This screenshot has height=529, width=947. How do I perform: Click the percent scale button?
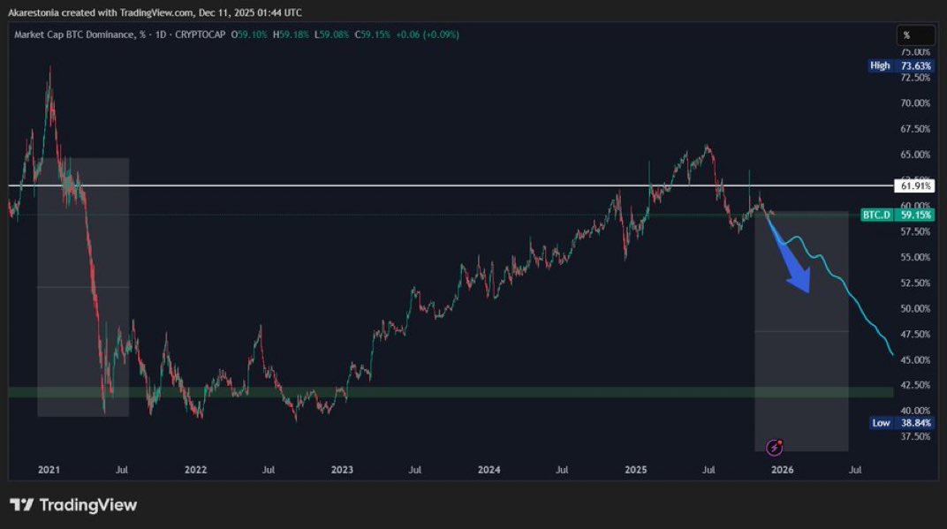[x=915, y=35]
